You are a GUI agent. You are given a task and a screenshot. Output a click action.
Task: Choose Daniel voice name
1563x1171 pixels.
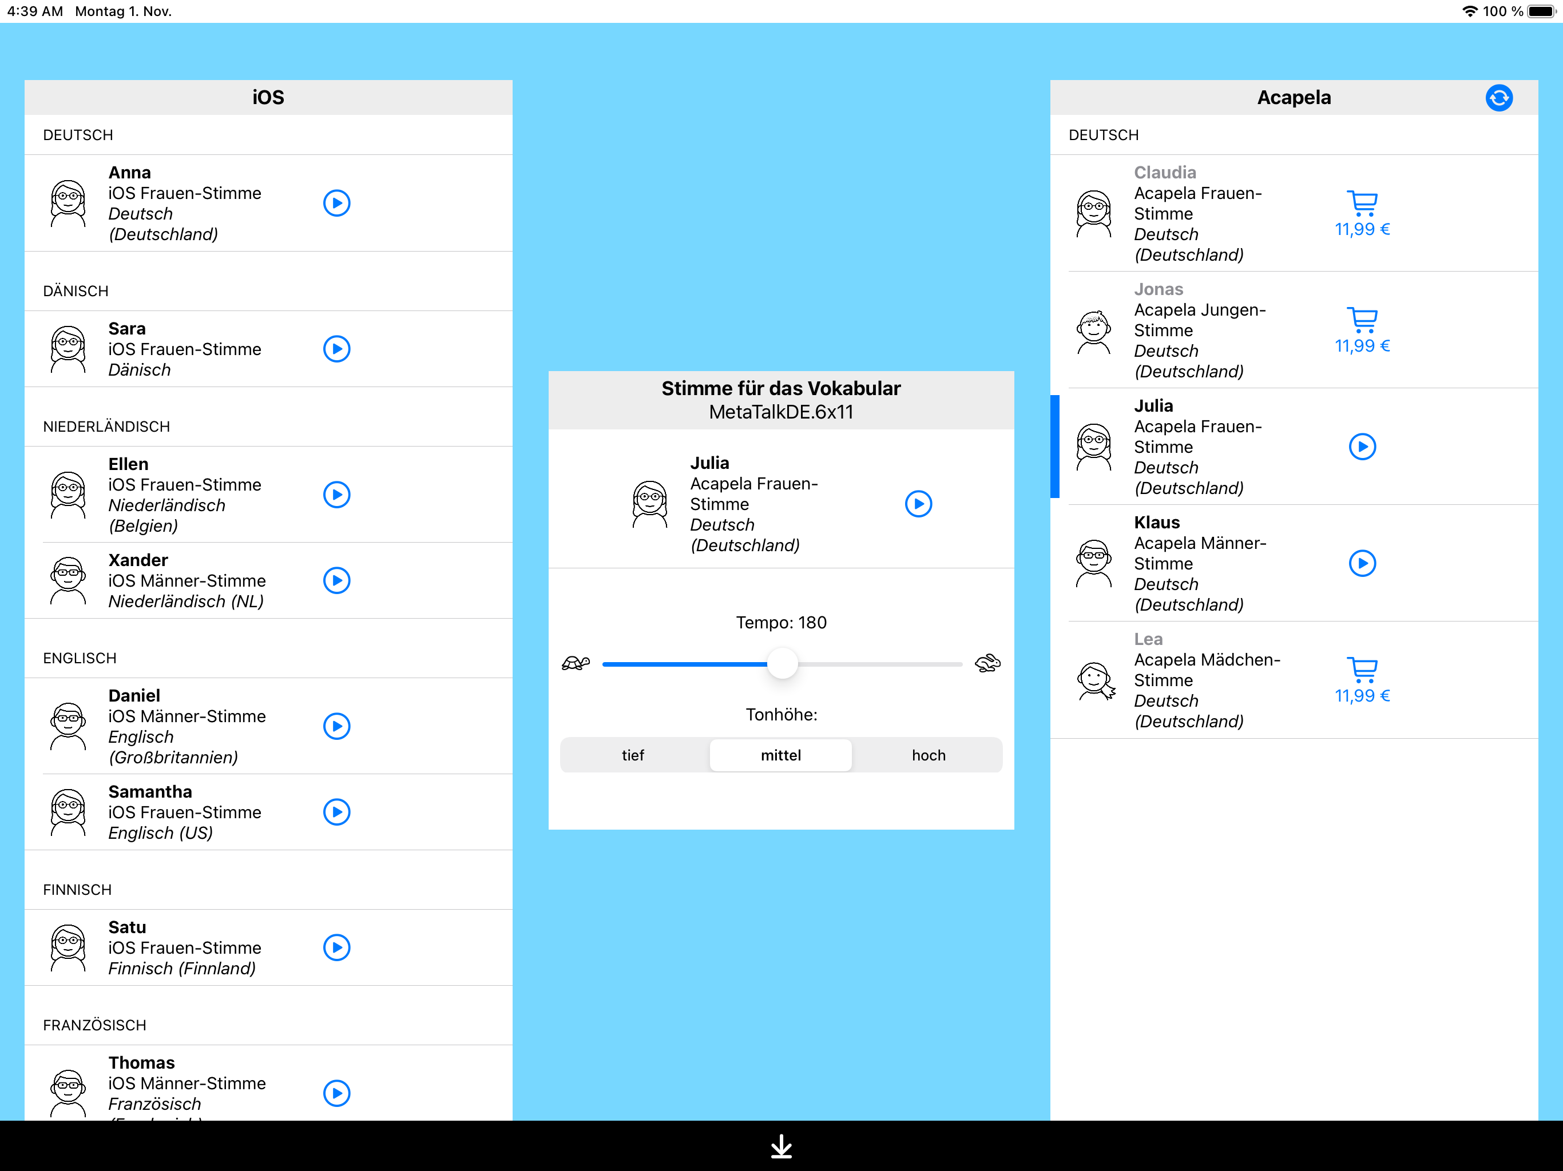[x=134, y=696]
